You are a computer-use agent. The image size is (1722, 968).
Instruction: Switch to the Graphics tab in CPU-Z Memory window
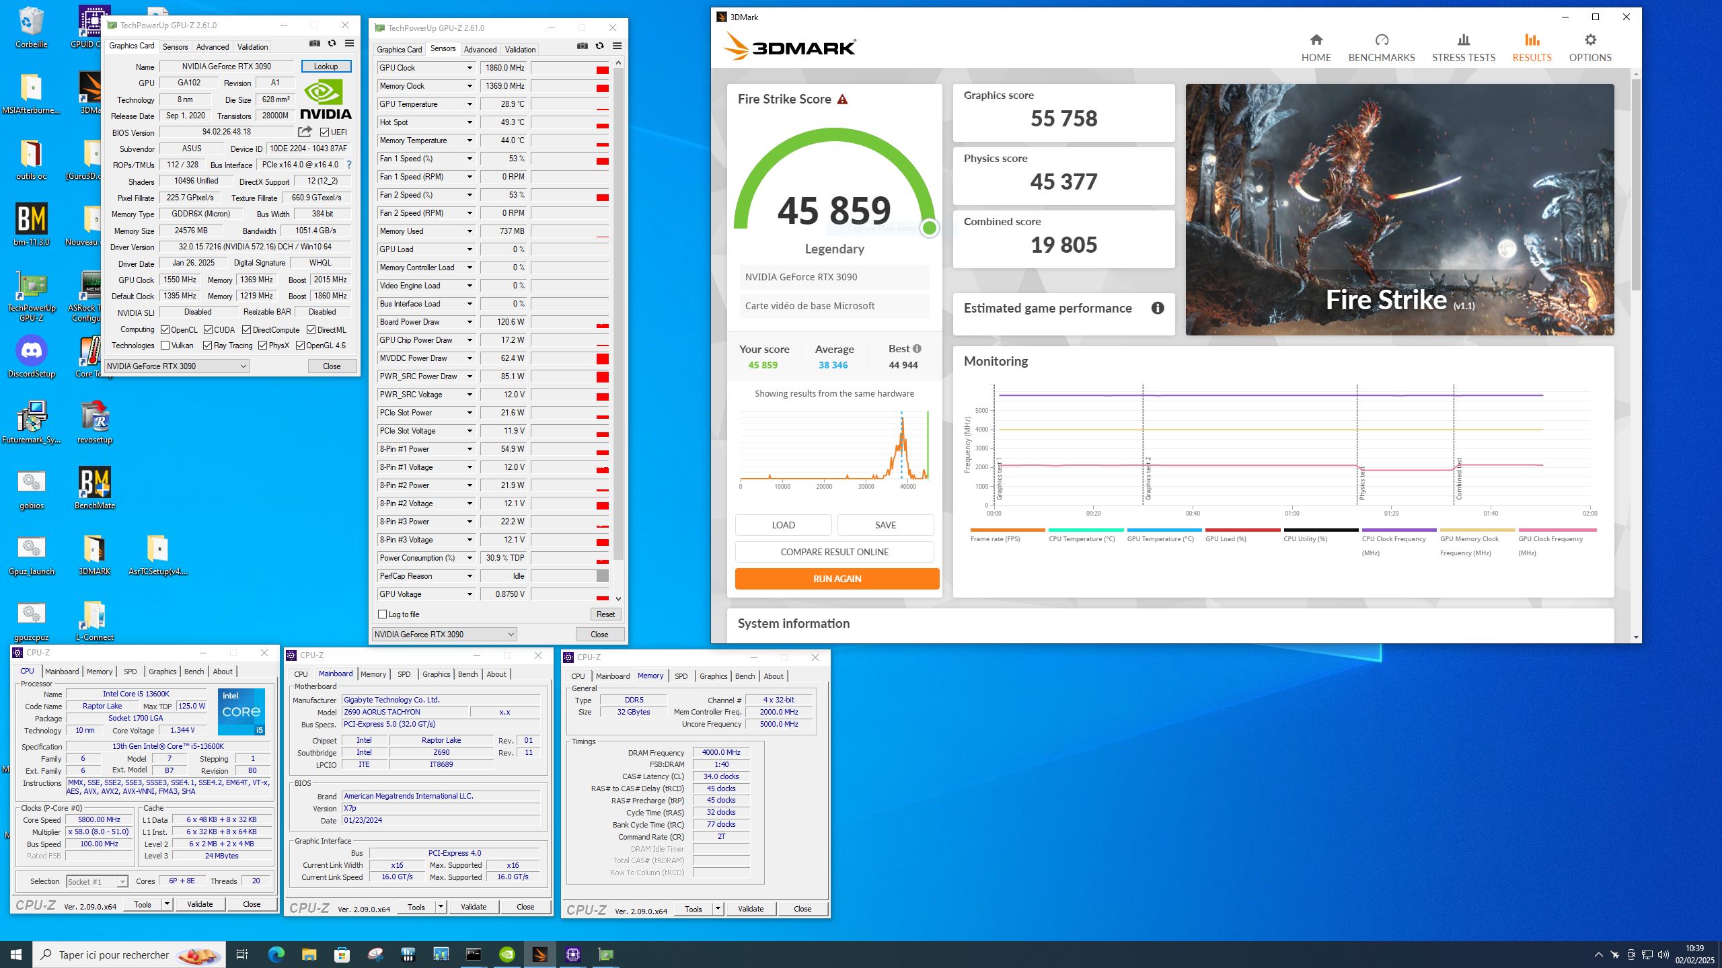coord(713,676)
